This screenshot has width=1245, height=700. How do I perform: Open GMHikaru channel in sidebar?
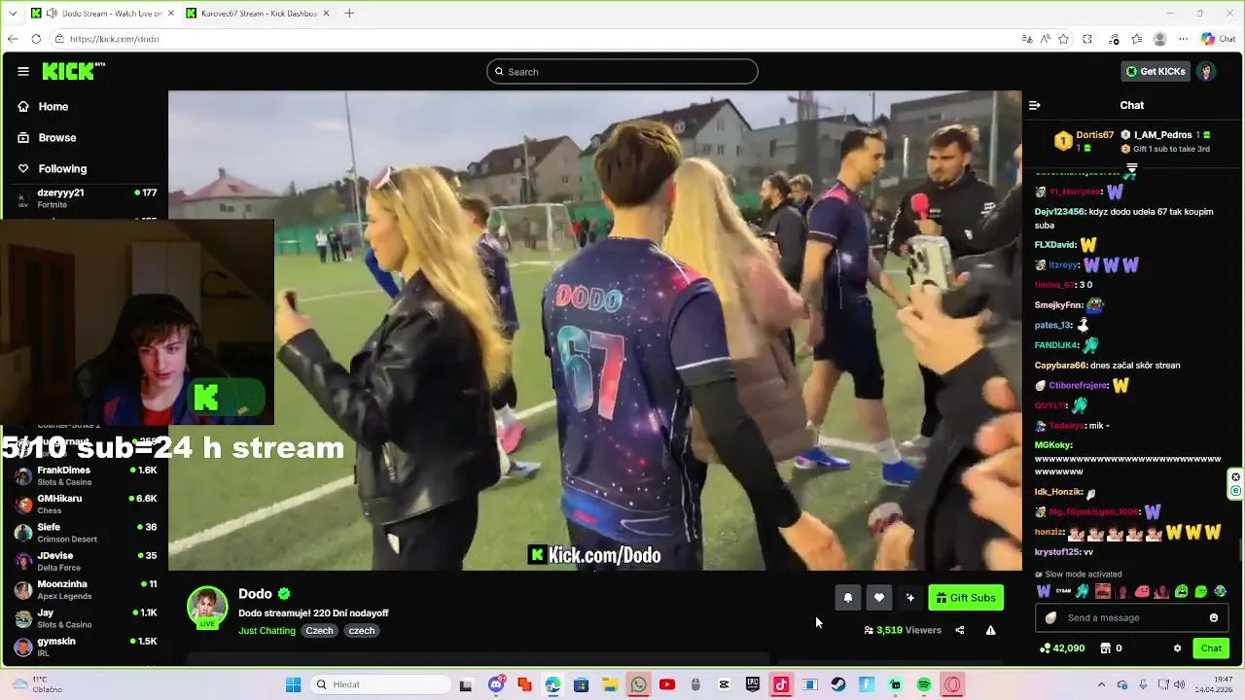click(86, 504)
